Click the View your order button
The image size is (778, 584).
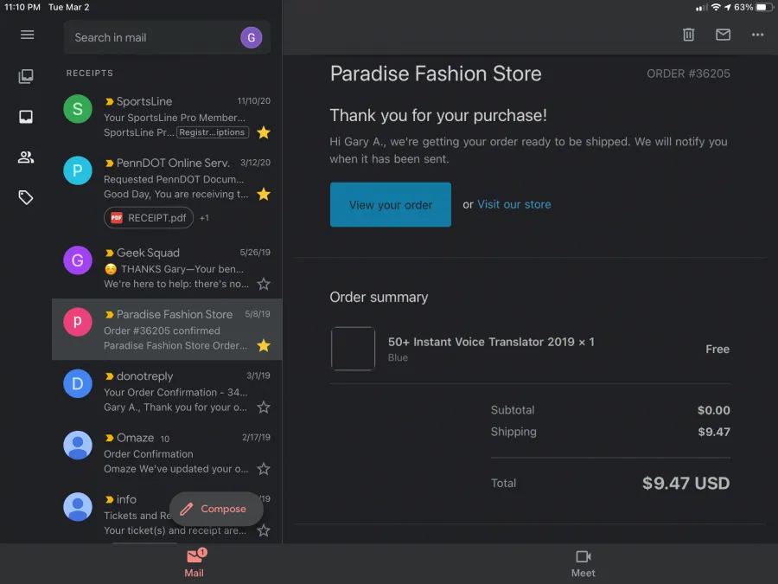(x=391, y=204)
